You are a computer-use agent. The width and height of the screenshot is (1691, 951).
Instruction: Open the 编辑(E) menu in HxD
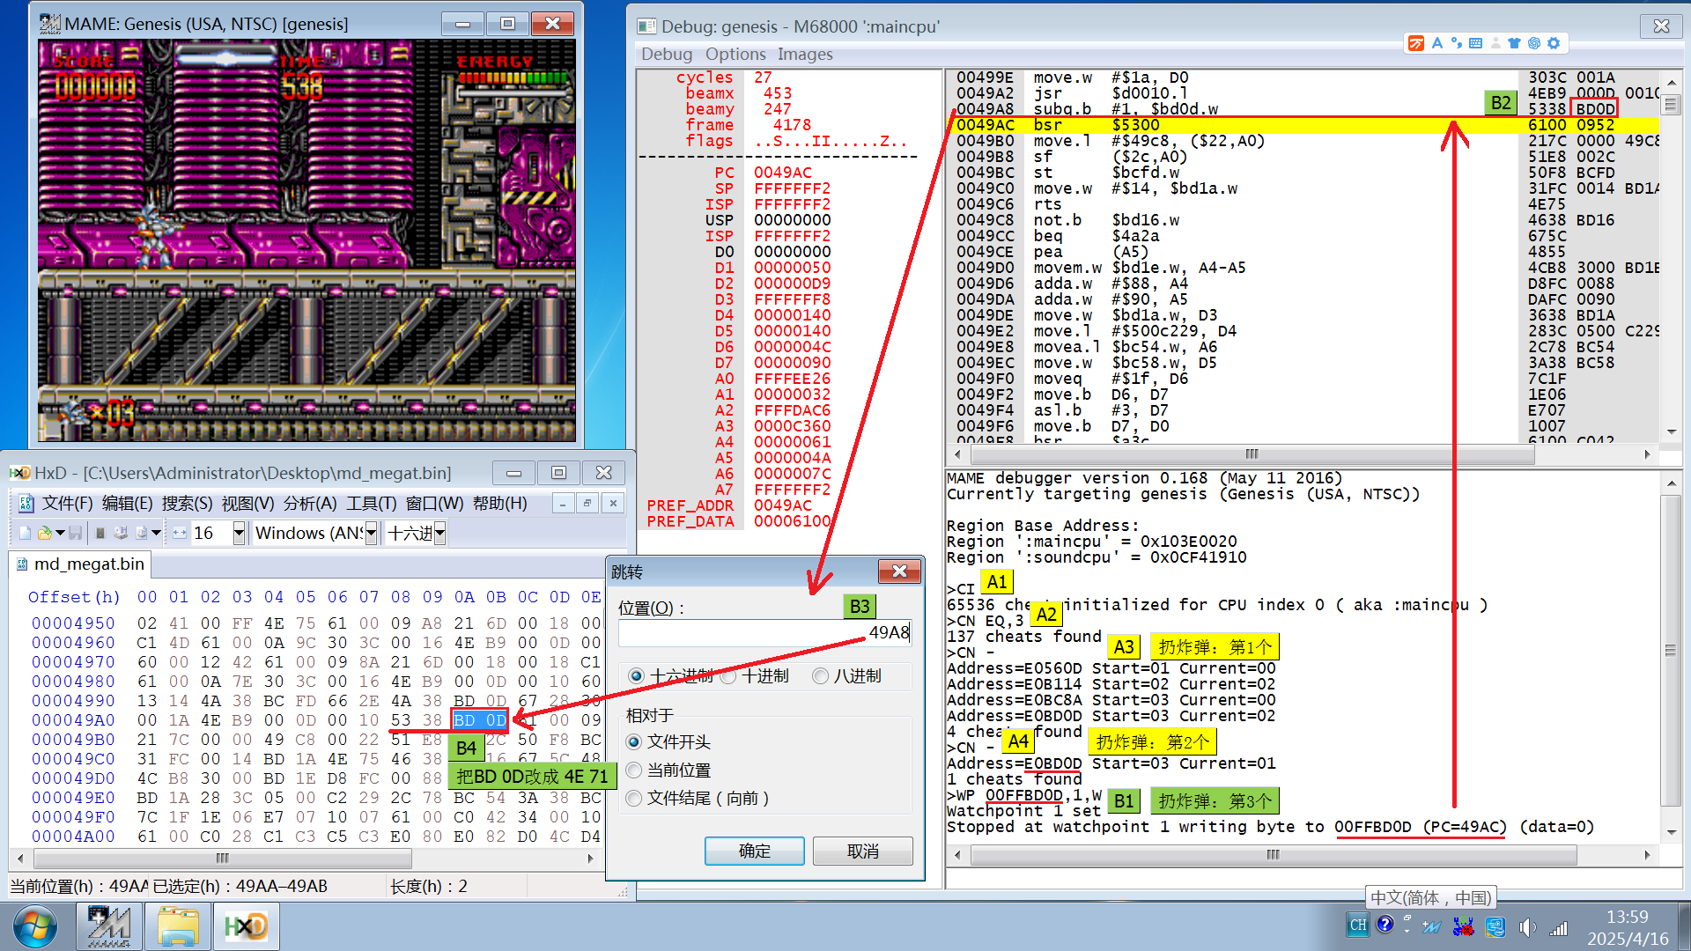pyautogui.click(x=128, y=503)
